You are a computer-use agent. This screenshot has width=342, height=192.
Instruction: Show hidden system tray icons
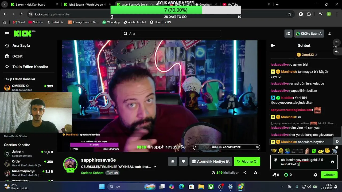[x=282, y=187]
